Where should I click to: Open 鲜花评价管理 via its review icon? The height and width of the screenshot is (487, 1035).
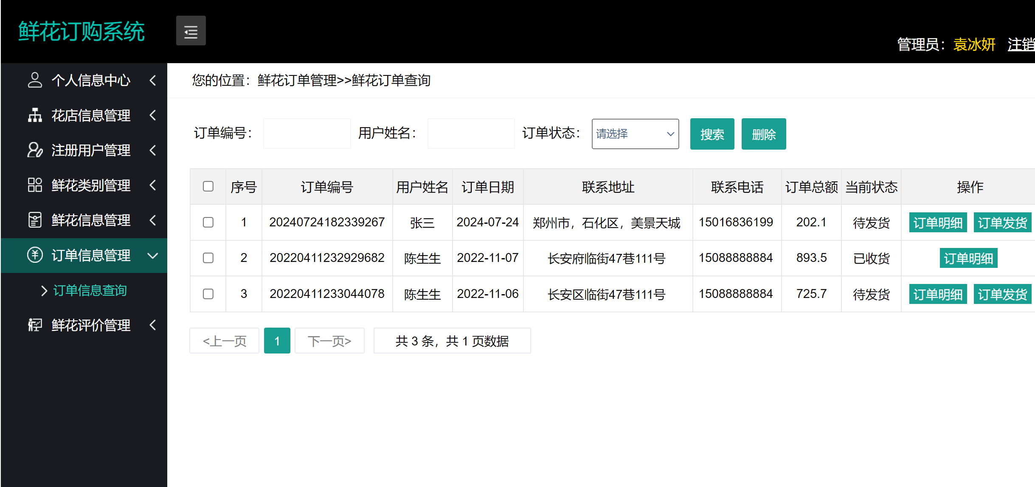click(x=35, y=325)
